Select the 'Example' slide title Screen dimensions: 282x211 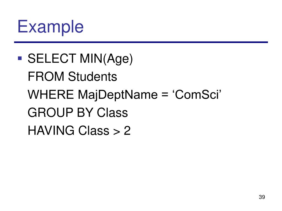pyautogui.click(x=51, y=27)
